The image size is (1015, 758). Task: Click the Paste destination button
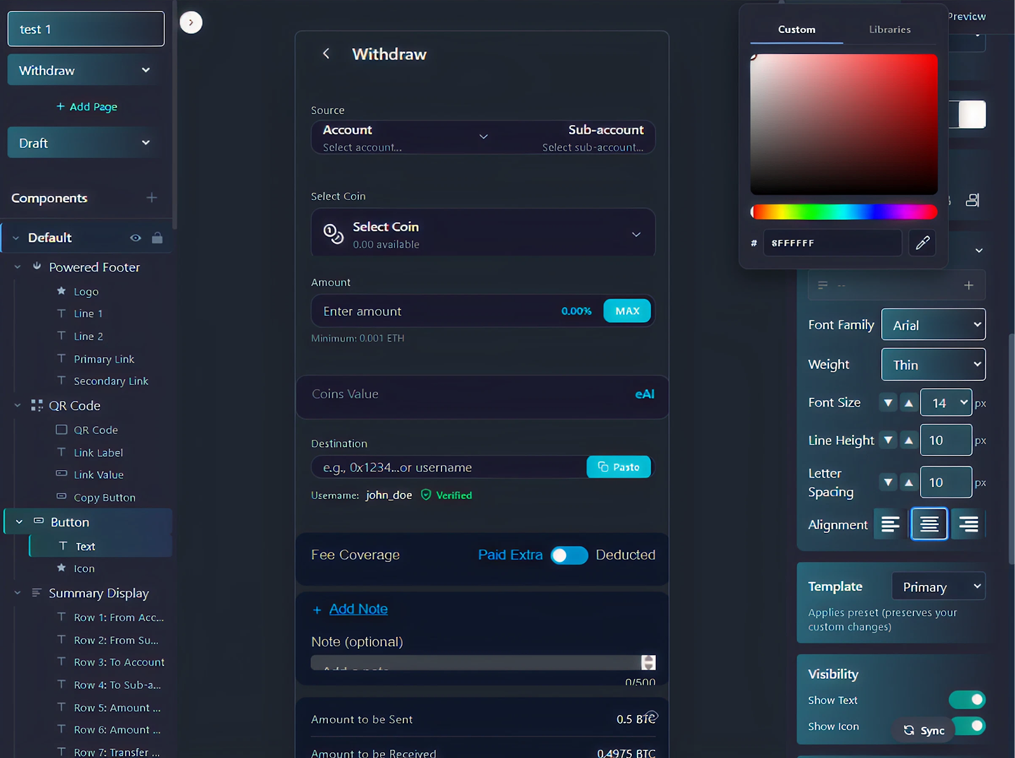[x=619, y=467]
